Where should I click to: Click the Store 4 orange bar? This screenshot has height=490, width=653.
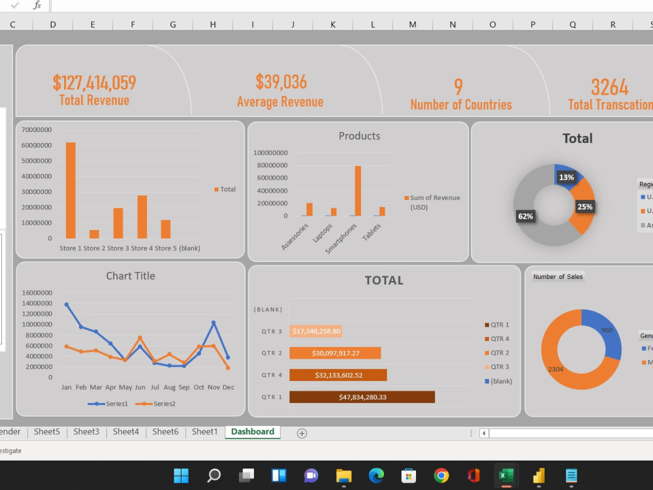[x=142, y=217]
